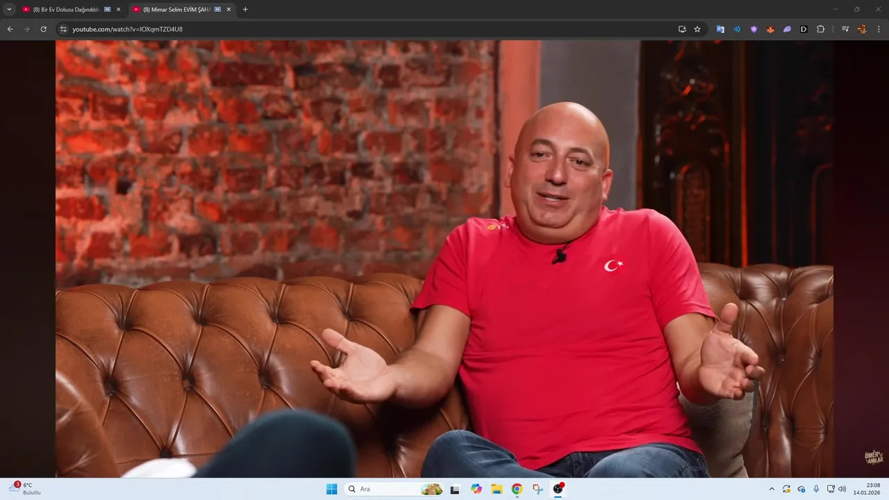Viewport: 889px width, 500px height.
Task: Open the Chrome profile avatar
Action: [862, 29]
